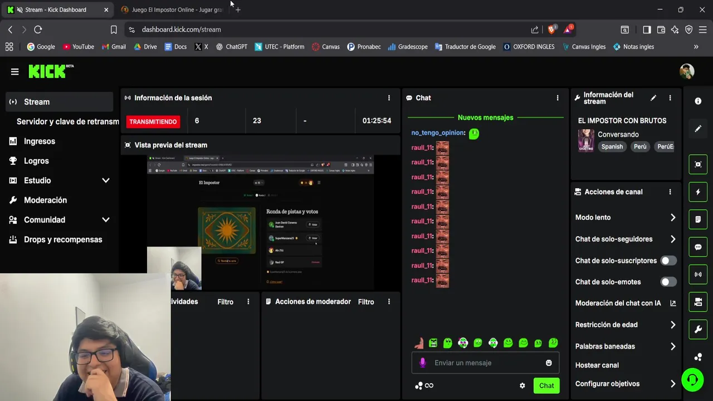Click the green Chat send button
The image size is (713, 401).
(546, 385)
